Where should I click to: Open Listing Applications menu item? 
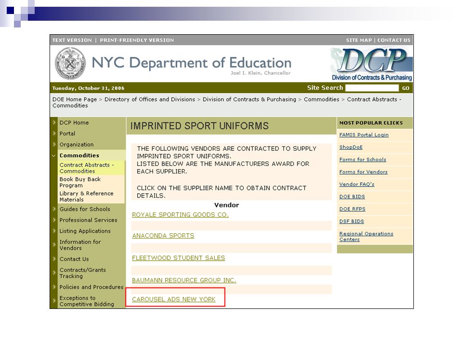pyautogui.click(x=85, y=231)
